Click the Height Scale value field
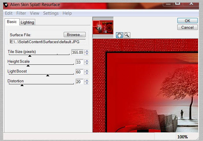203x141 pixels. [79, 62]
